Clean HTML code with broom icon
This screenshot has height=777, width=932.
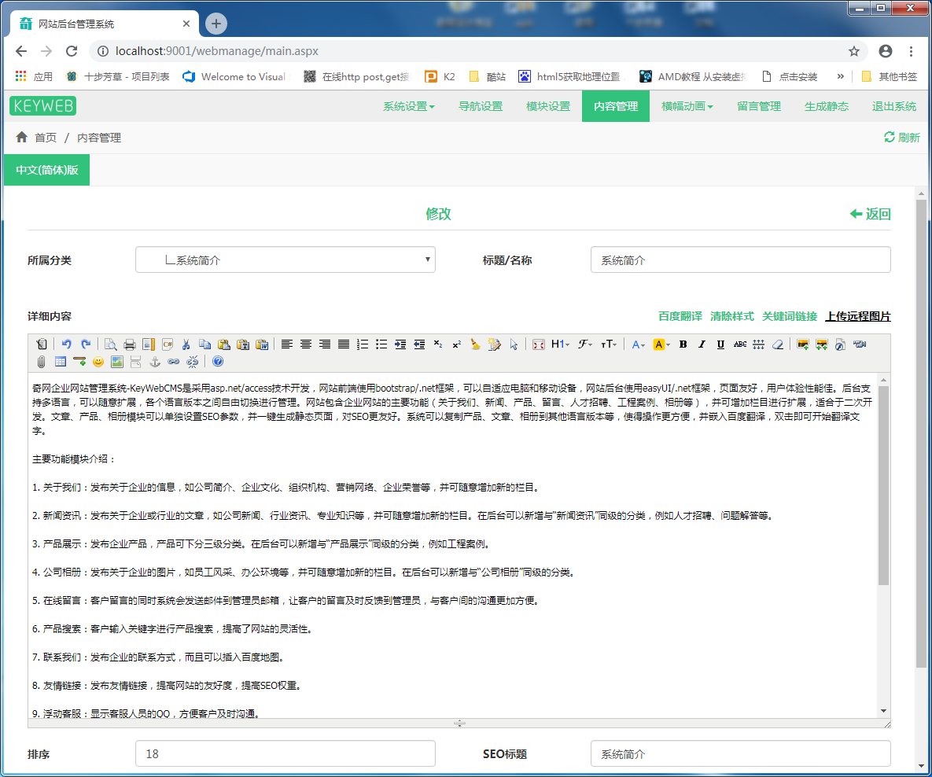(476, 344)
